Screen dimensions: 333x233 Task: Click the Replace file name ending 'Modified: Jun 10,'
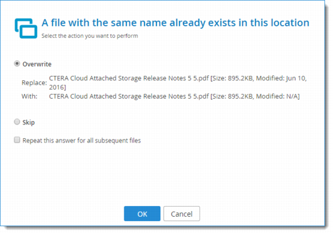click(x=178, y=82)
